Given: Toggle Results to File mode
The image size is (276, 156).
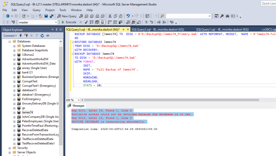Looking at the screenshot, I should click(139, 22).
